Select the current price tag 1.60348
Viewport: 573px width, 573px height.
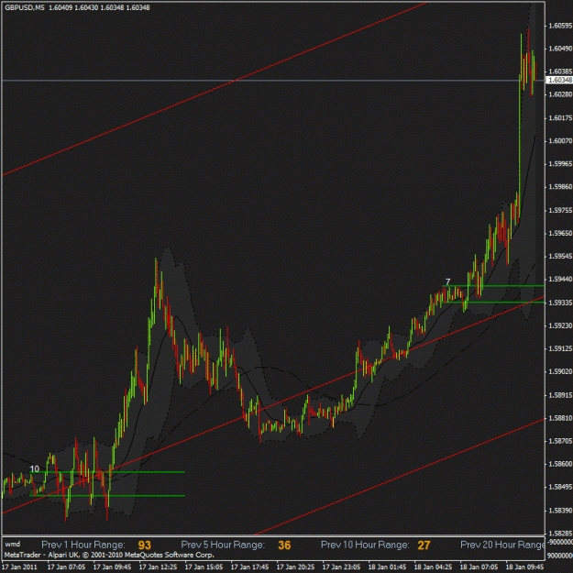[559, 80]
